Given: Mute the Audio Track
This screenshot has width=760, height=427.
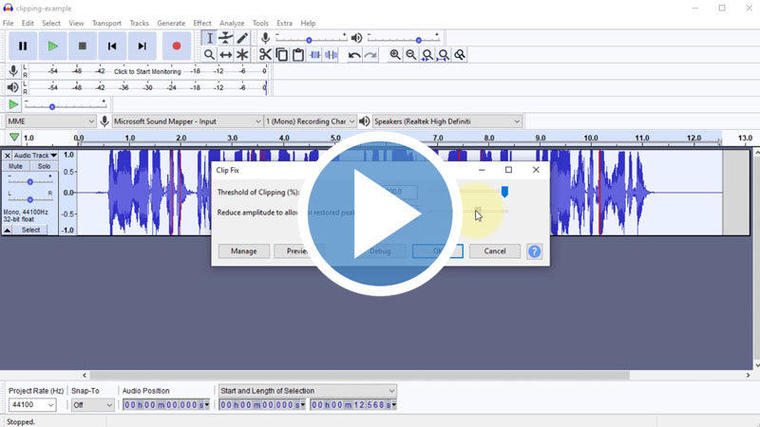Looking at the screenshot, I should pos(16,166).
